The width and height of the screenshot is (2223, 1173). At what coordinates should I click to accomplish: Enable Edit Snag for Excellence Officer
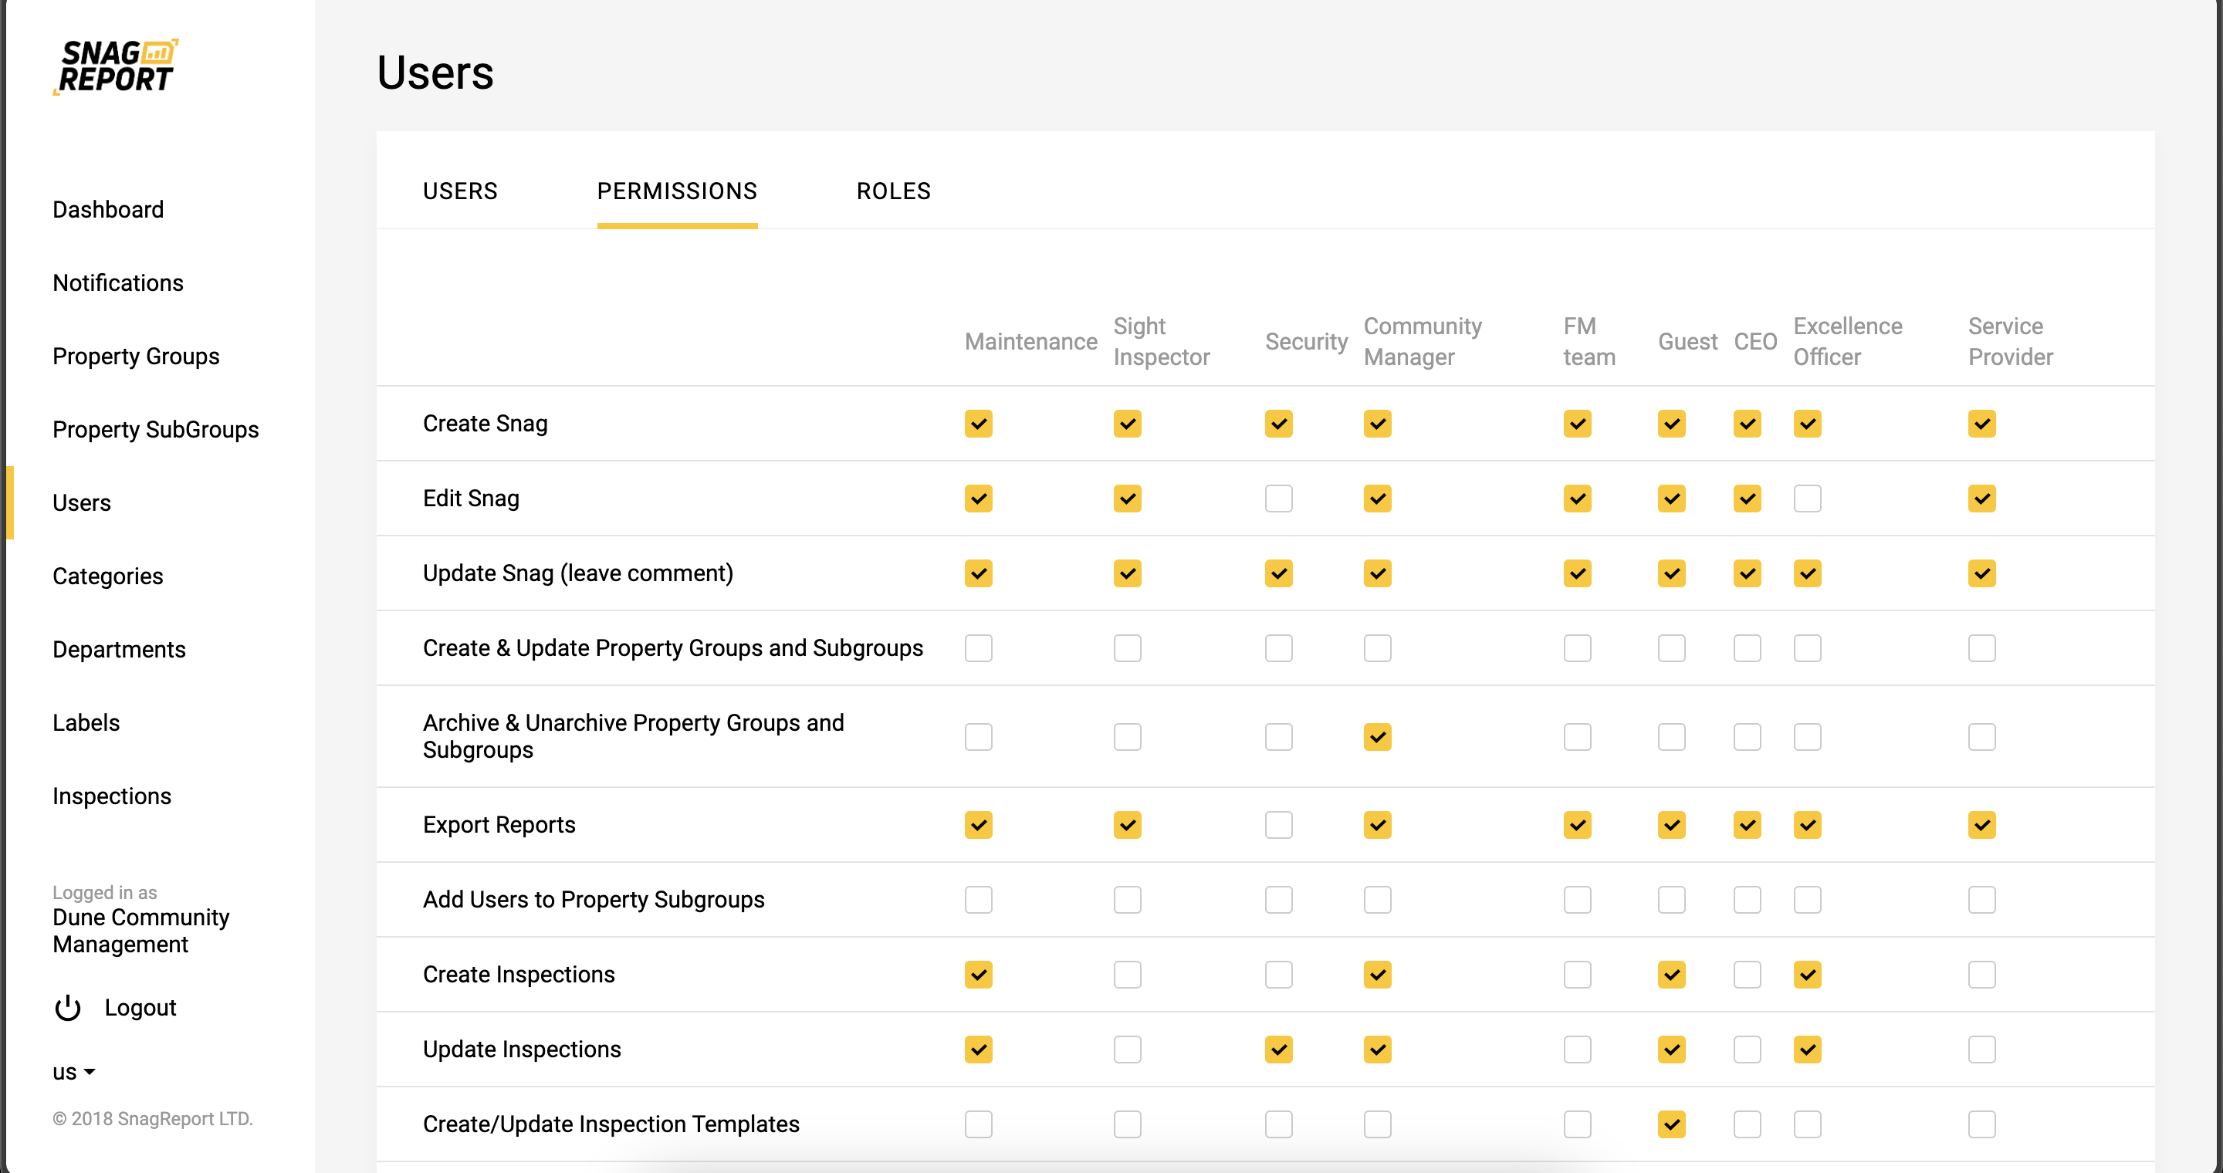[1807, 499]
